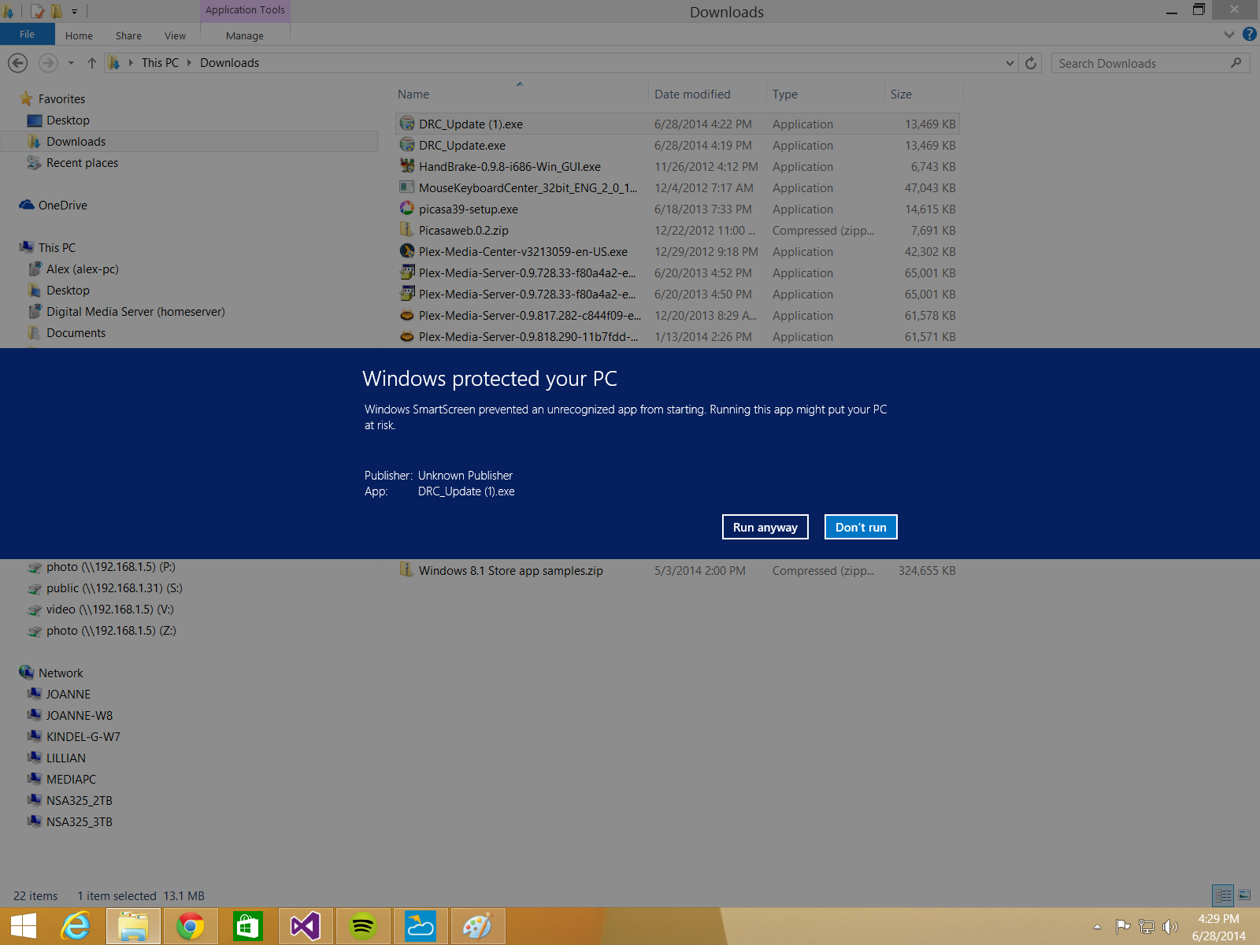Sort files by Name column header
1260x945 pixels.
[413, 94]
